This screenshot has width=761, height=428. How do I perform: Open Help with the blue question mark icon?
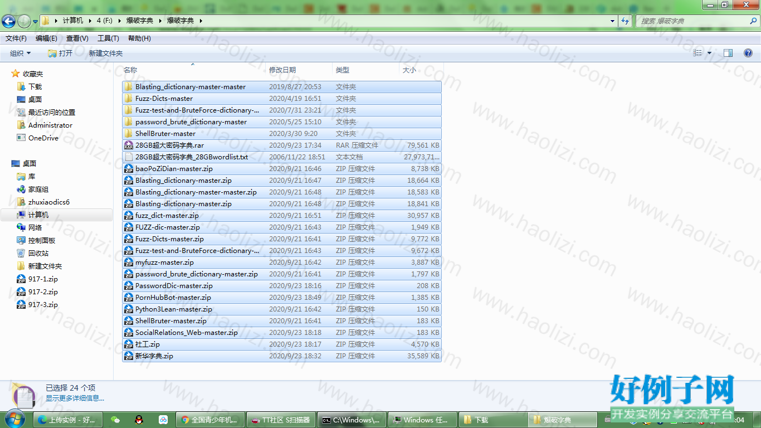(748, 53)
